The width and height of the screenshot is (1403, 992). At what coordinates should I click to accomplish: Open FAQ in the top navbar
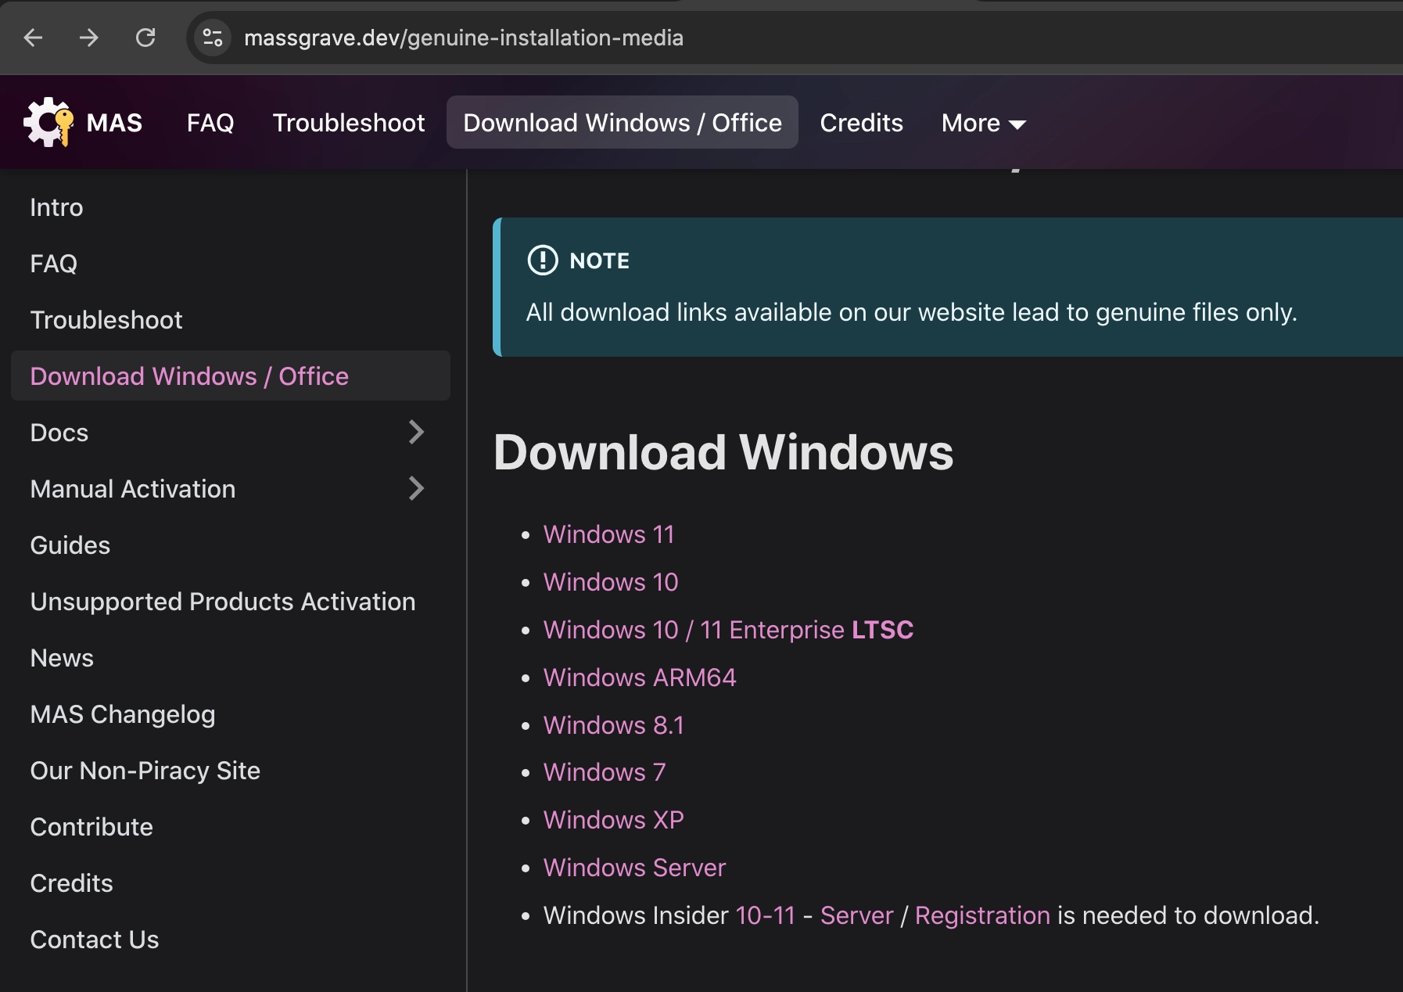tap(210, 123)
